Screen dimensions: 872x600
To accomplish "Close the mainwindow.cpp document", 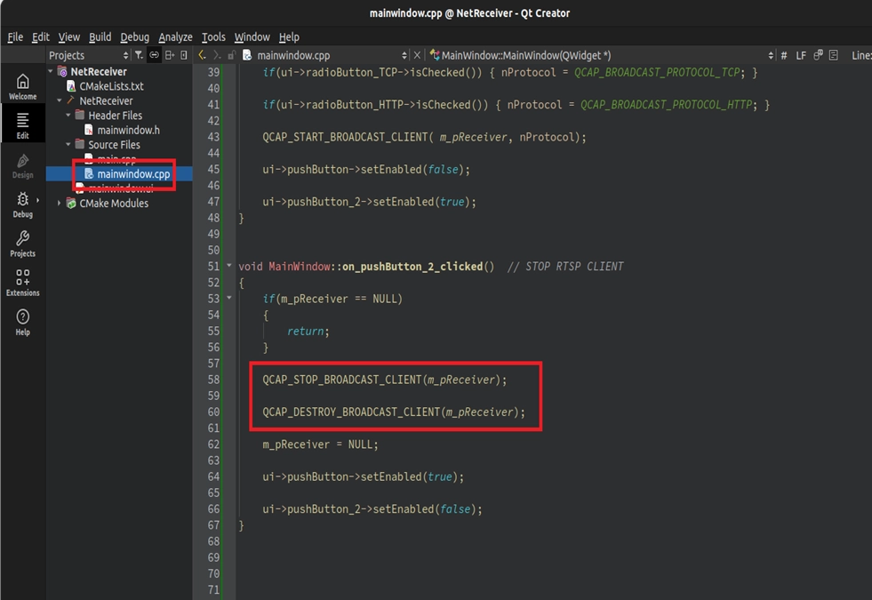I will tap(417, 54).
